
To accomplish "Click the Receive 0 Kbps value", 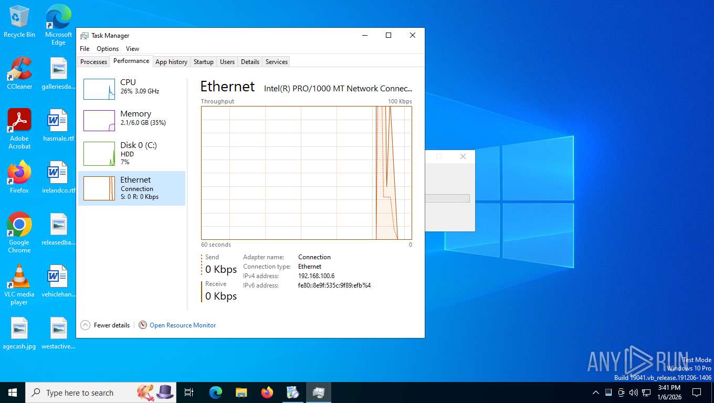I will [x=221, y=296].
